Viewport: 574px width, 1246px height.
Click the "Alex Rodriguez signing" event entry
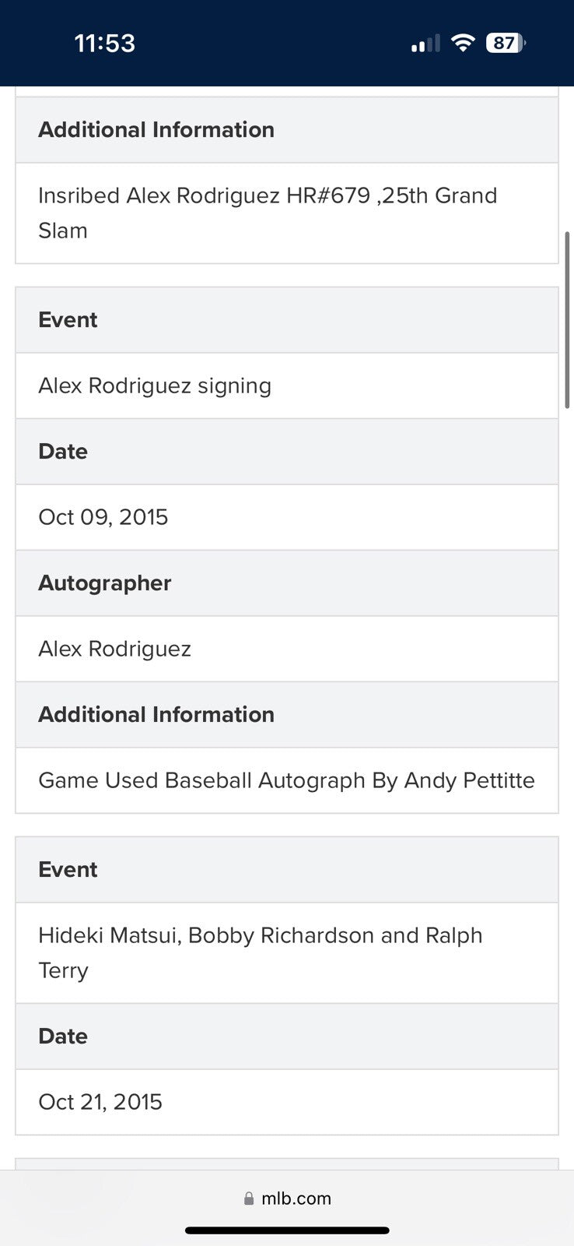click(x=155, y=385)
